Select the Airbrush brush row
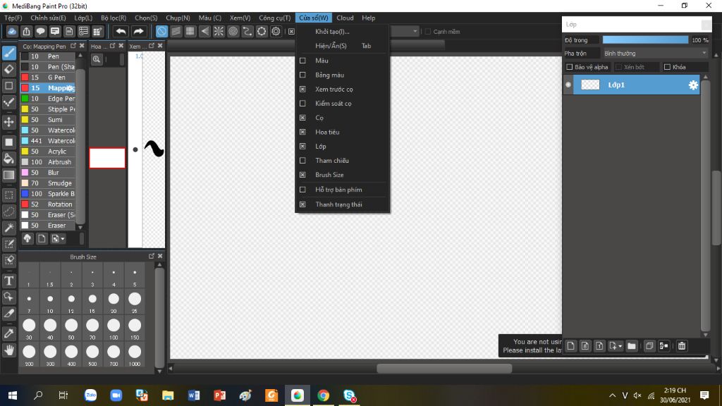 pyautogui.click(x=48, y=162)
